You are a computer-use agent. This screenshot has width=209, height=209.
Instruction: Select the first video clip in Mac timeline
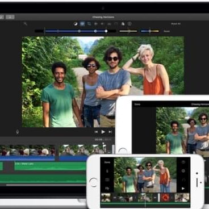(27, 153)
